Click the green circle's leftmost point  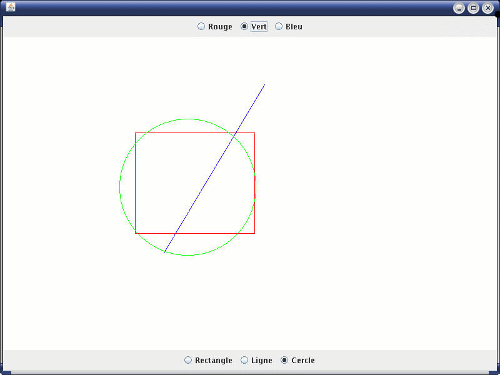[x=120, y=187]
